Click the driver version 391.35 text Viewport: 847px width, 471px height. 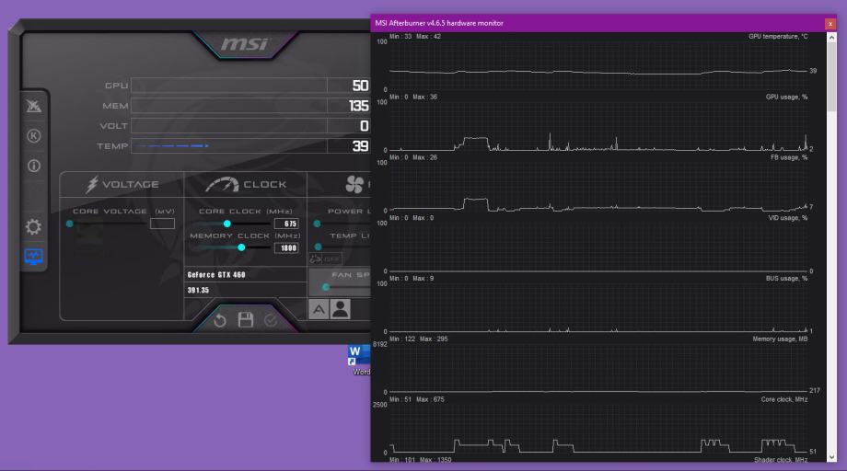point(198,291)
